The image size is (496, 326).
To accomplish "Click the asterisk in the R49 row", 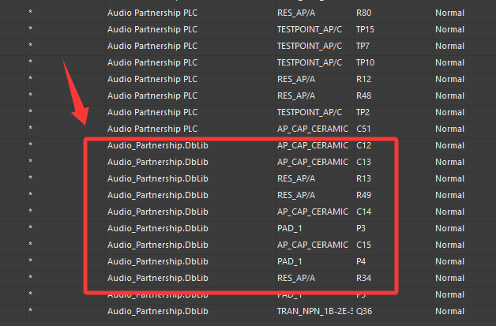I will point(30,194).
